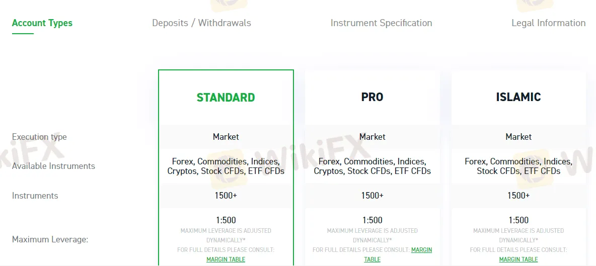Go to the Legal Information tab
The width and height of the screenshot is (596, 266).
[549, 23]
